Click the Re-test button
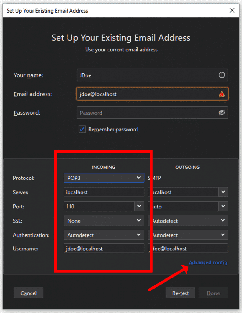242x313 pixels. tap(180, 293)
